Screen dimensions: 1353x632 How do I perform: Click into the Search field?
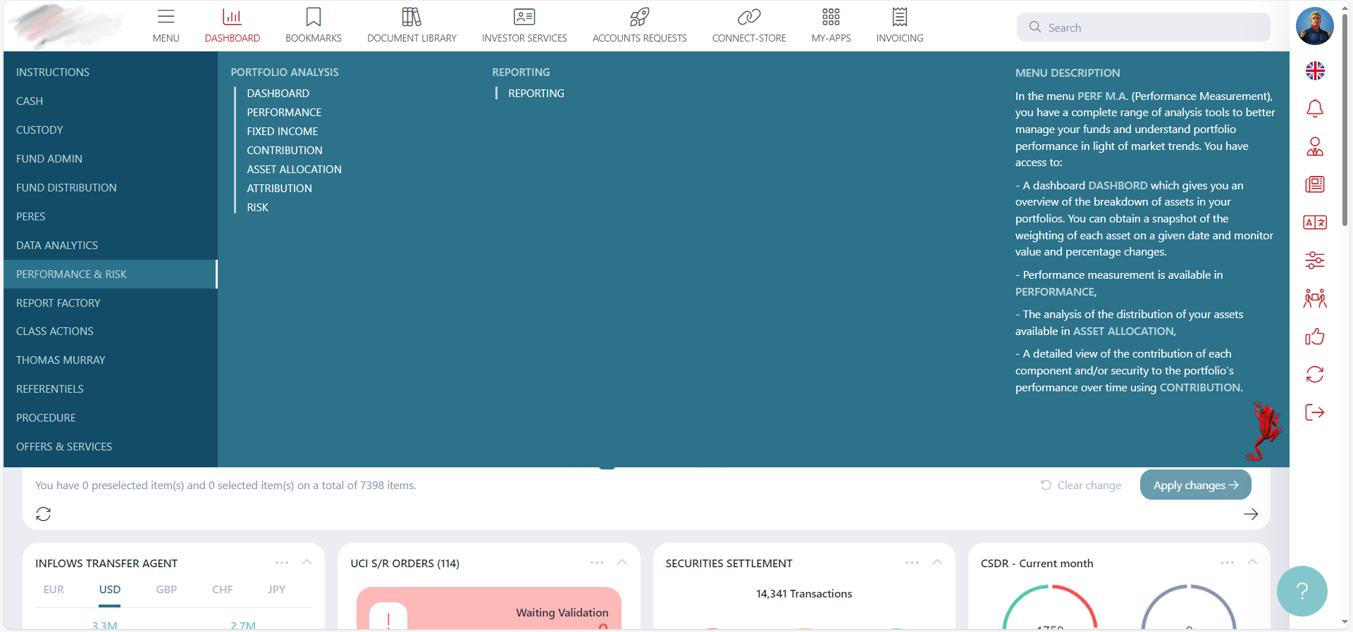point(1149,27)
